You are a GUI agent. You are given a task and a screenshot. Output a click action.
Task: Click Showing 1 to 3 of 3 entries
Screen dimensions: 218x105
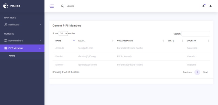(66, 72)
